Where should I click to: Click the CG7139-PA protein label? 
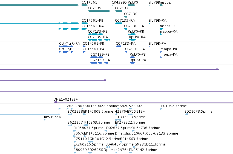(100, 60)
